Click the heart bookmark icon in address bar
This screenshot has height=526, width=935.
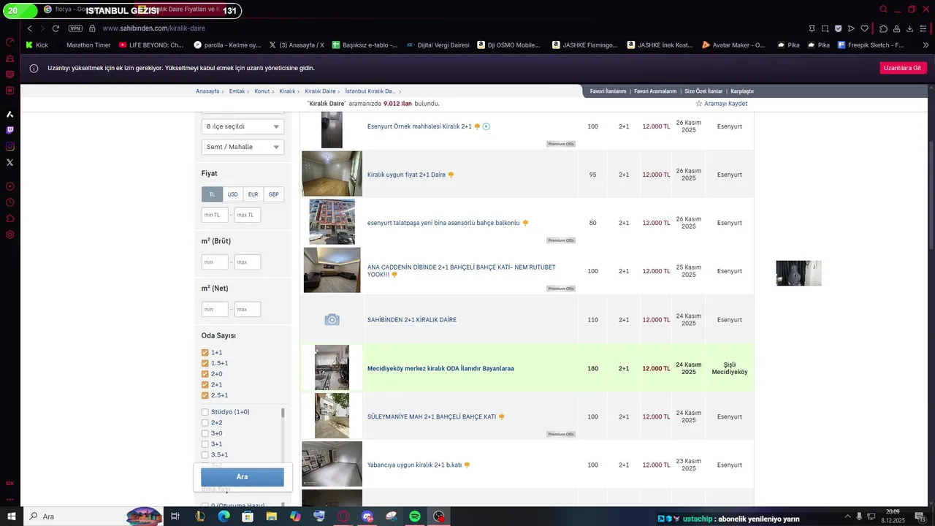864,28
